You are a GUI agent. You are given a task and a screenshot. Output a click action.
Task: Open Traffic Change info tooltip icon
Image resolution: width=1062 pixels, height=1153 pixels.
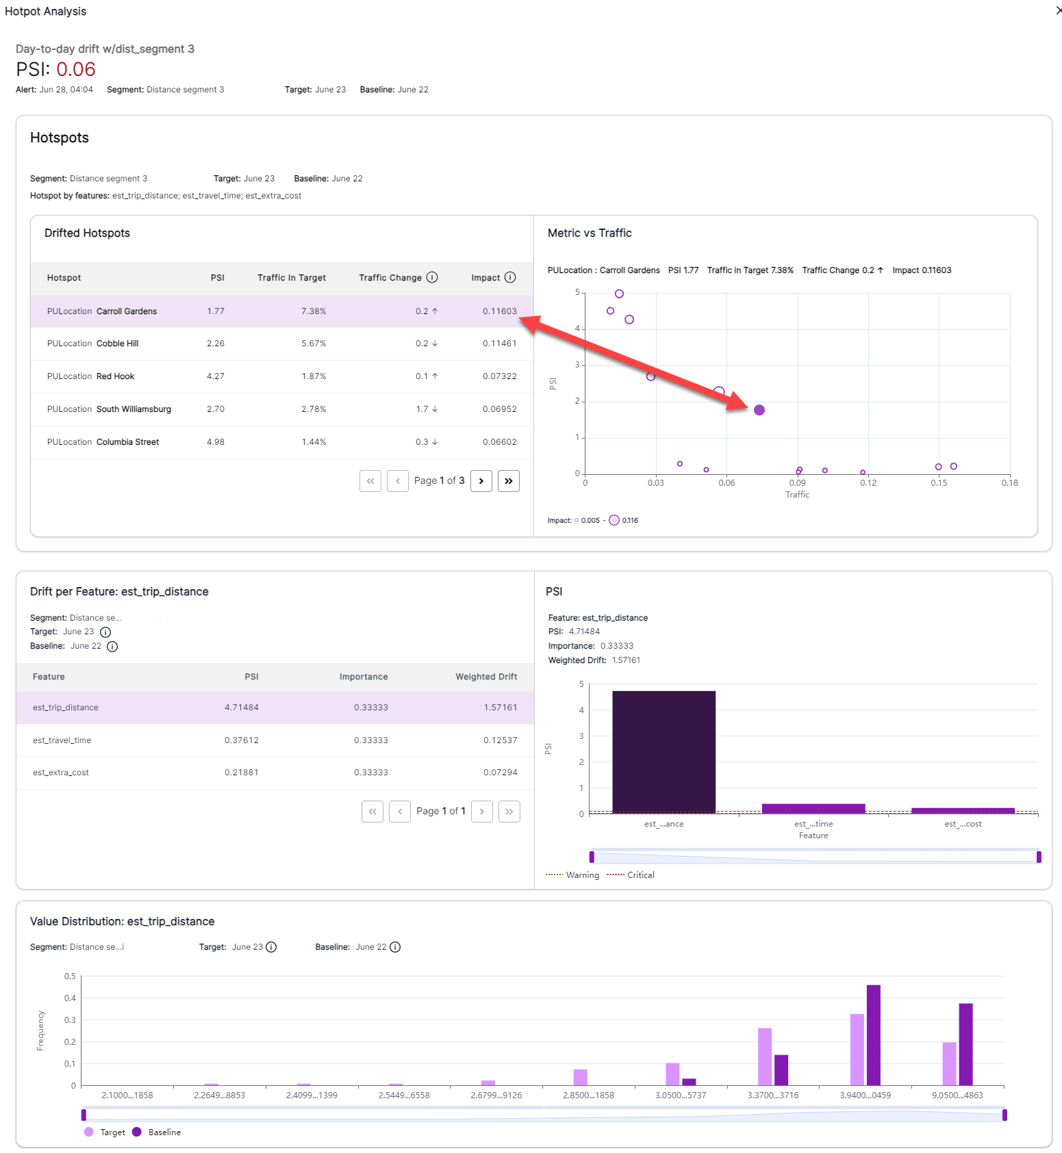coord(432,277)
